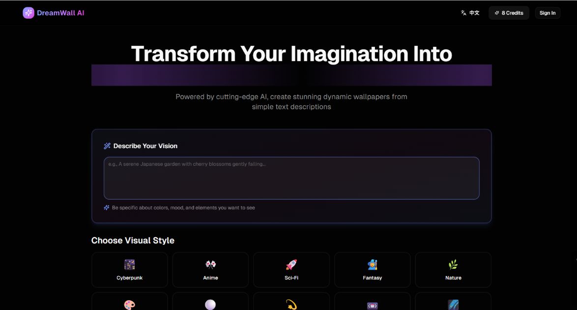The image size is (577, 310).
Task: Choose the cassette tape style card
Action: (x=372, y=303)
